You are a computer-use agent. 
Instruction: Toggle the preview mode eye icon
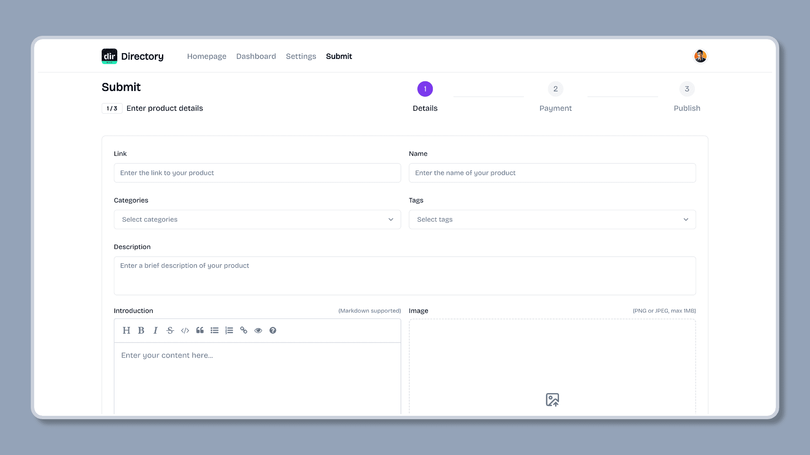[258, 331]
